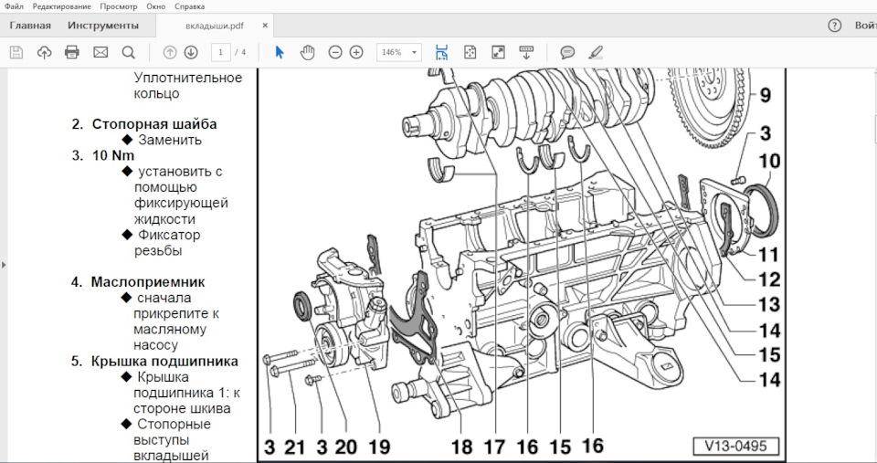Click the Save file icon

point(16,53)
